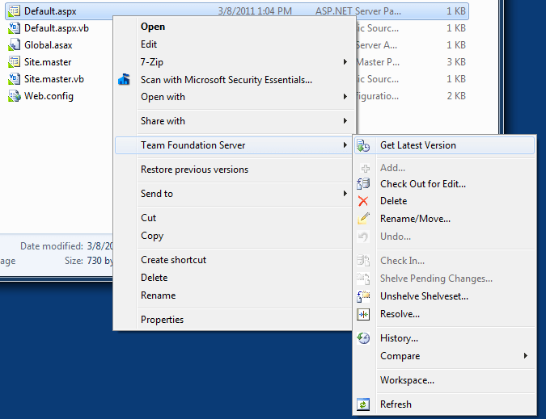
Task: Expand the Compare submenu arrow
Action: (x=526, y=356)
